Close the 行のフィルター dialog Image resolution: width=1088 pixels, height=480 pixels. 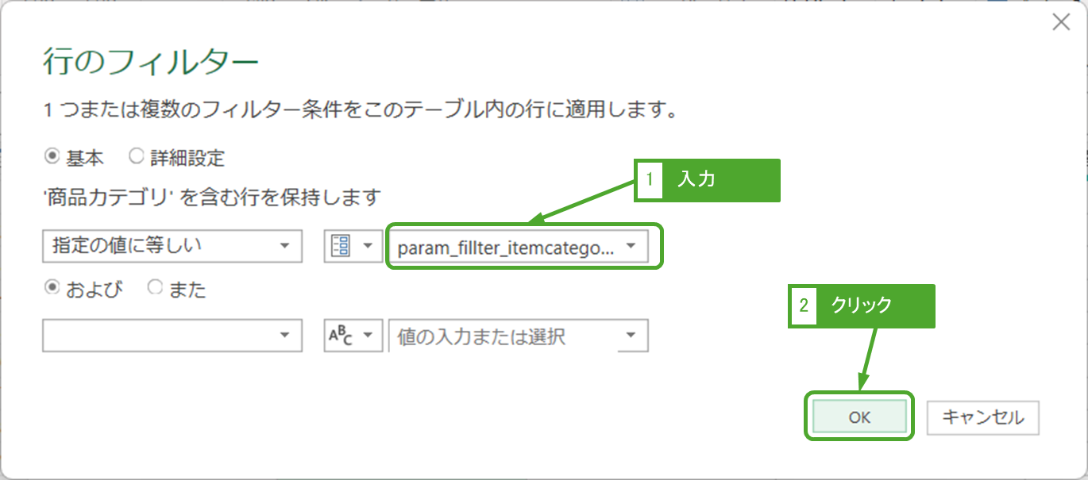pos(1060,23)
